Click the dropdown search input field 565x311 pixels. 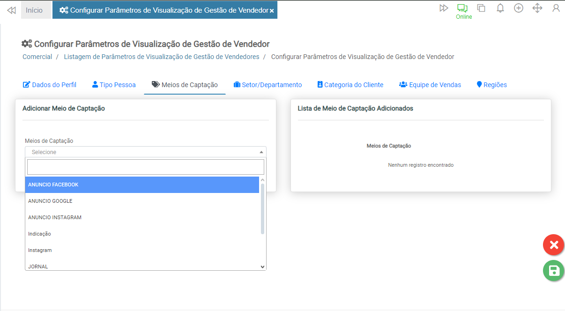145,167
